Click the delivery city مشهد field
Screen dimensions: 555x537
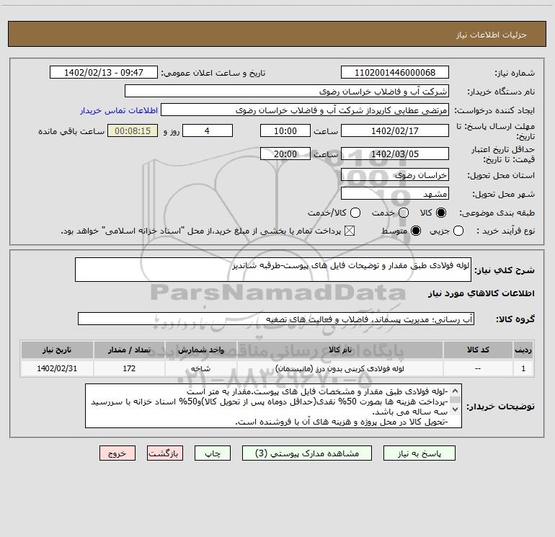click(395, 193)
